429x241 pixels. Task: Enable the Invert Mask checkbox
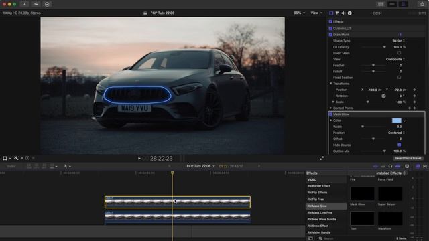pos(400,53)
